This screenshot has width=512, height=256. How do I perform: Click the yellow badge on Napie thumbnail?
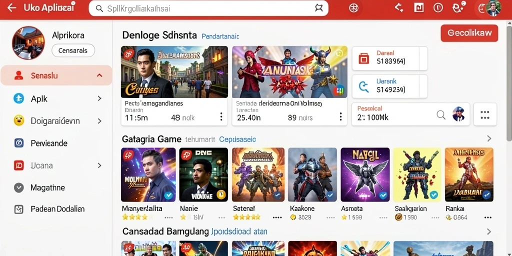click(x=221, y=194)
